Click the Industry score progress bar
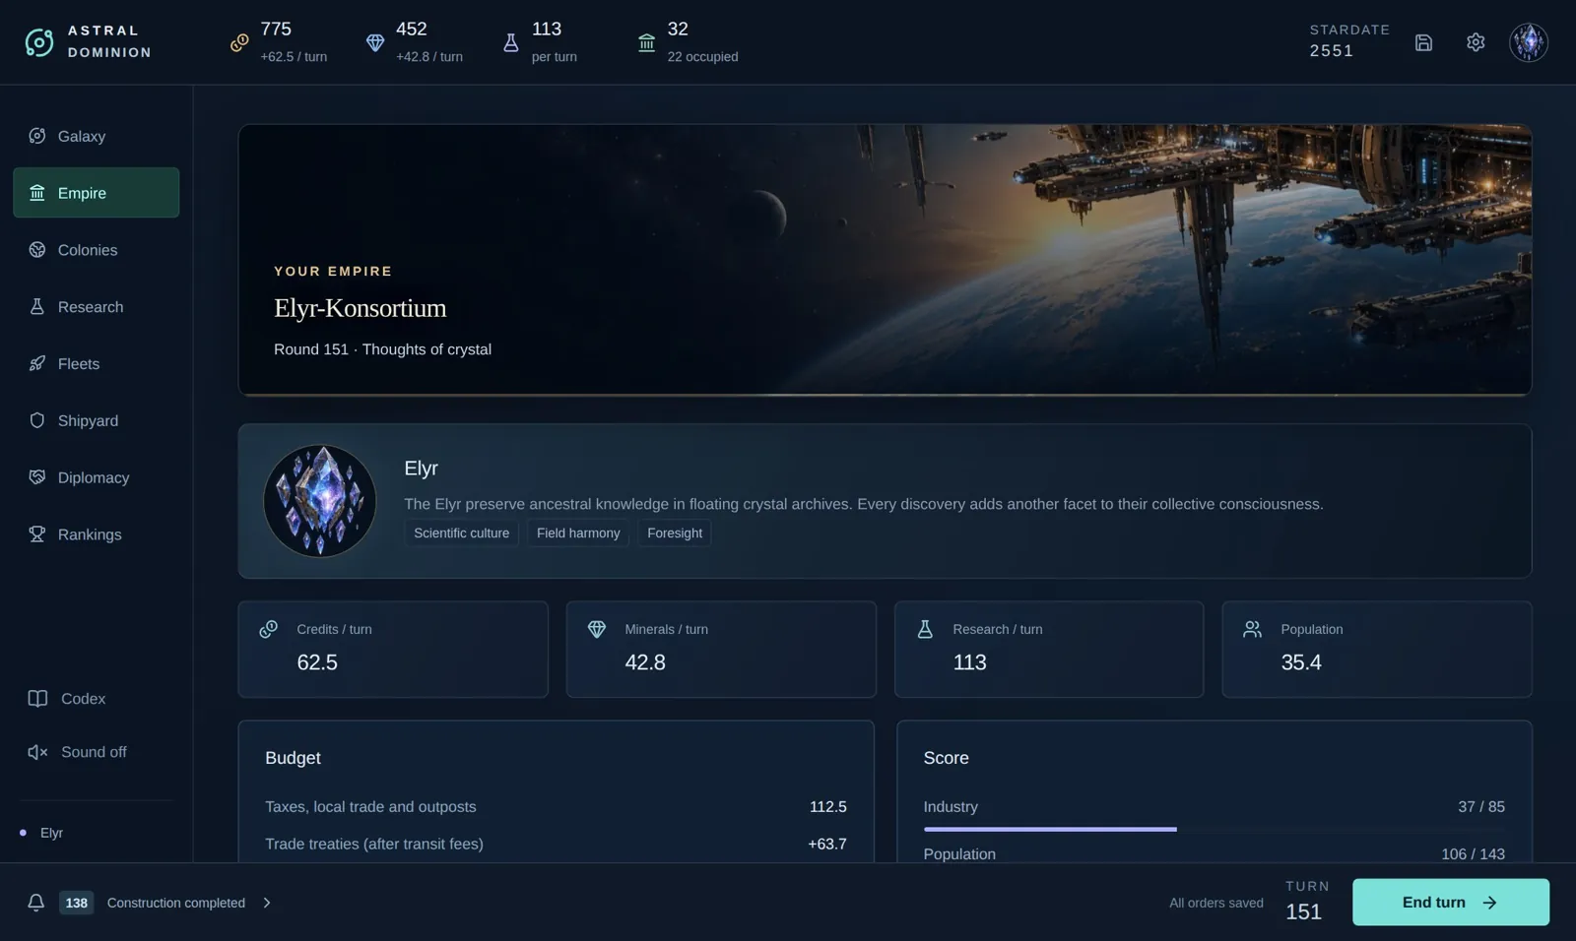Image resolution: width=1576 pixels, height=941 pixels. [x=1214, y=830]
